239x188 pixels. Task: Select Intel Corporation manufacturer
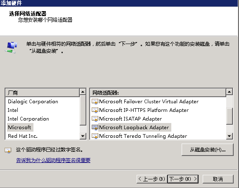coord(28,119)
